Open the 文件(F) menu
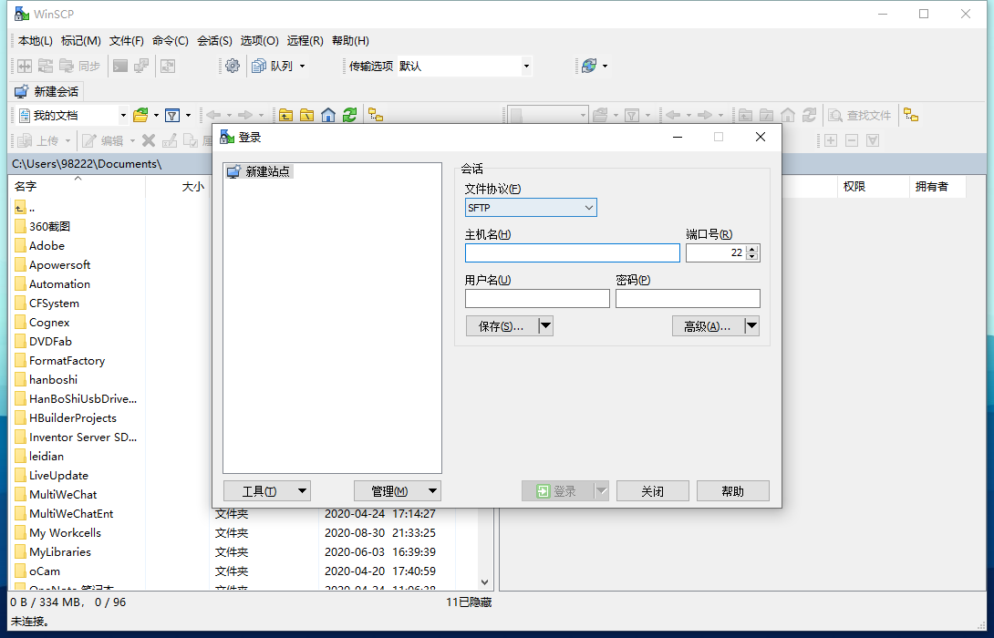994x638 pixels. pyautogui.click(x=126, y=40)
